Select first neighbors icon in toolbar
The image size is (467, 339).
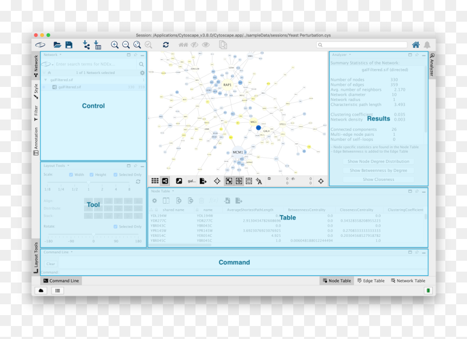point(183,45)
